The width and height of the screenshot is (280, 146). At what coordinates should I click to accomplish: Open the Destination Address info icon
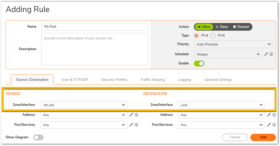pos(274,115)
